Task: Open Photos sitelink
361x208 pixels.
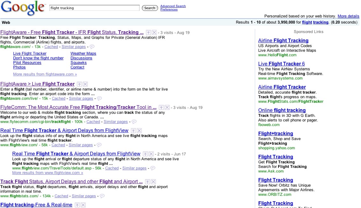Action: point(19,67)
